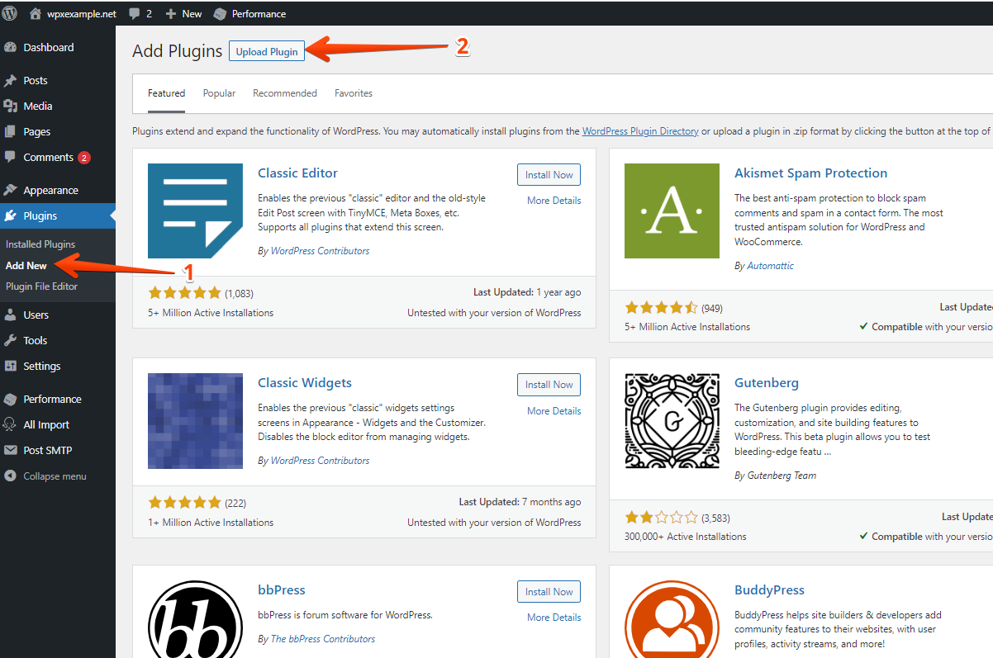
Task: Click '300,000+ Active Installations' under Gutenberg
Action: click(x=686, y=537)
